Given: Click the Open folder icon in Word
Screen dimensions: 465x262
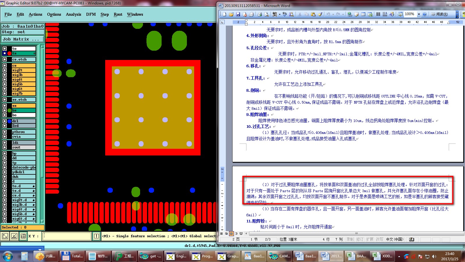Looking at the screenshot, I should (x=231, y=14).
